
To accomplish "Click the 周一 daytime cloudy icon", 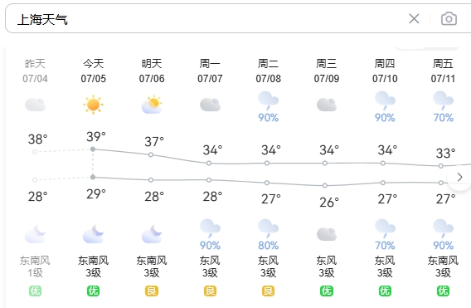I will tap(210, 105).
